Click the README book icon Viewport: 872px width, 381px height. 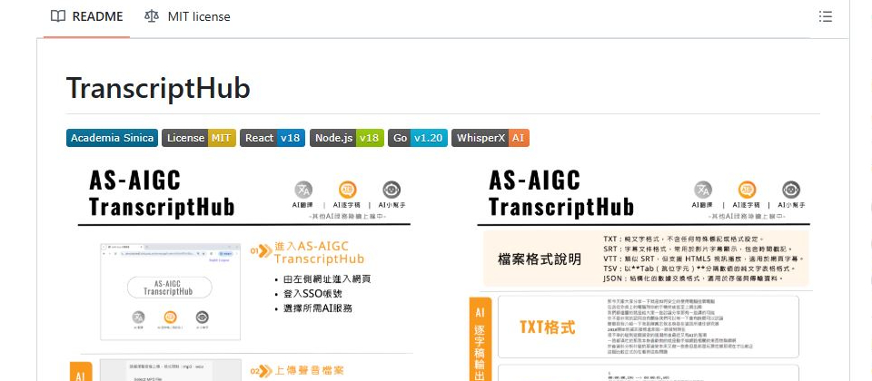click(x=58, y=16)
